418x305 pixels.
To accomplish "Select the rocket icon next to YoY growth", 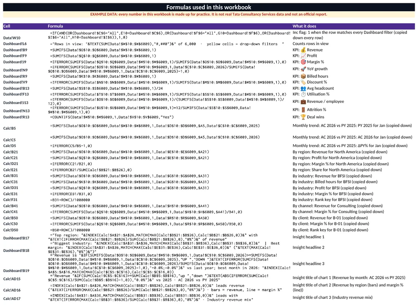I will point(303,69).
